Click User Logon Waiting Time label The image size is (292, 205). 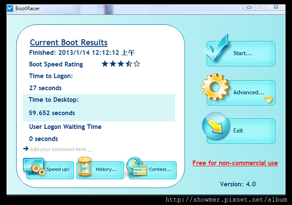point(65,127)
